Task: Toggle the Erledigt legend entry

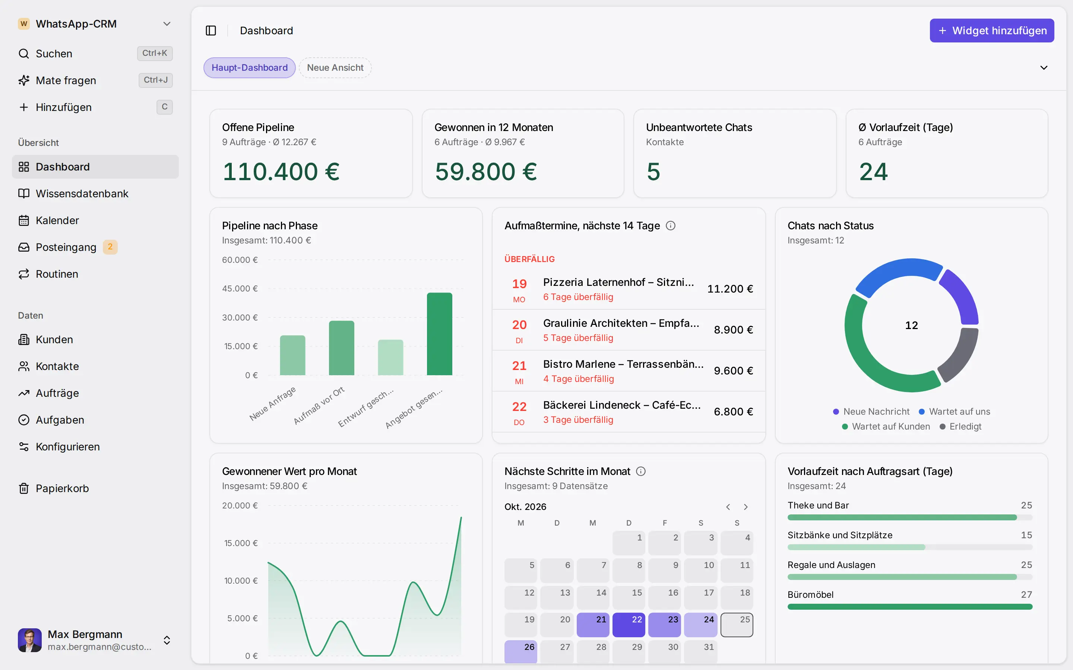Action: (960, 426)
